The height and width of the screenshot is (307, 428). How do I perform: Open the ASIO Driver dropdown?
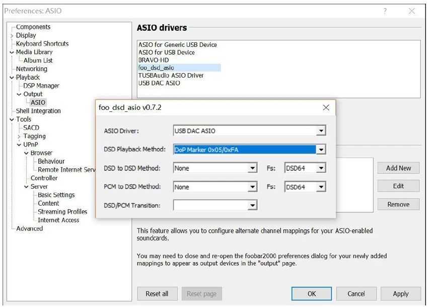pos(321,131)
